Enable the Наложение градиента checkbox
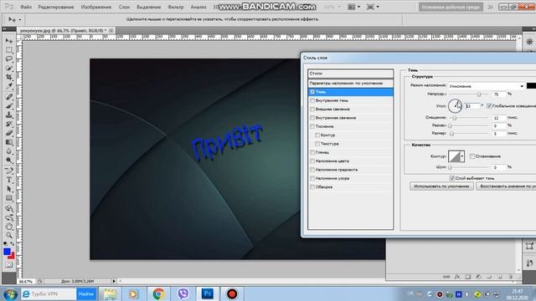Screen dimensions: 536x301 (x=312, y=170)
